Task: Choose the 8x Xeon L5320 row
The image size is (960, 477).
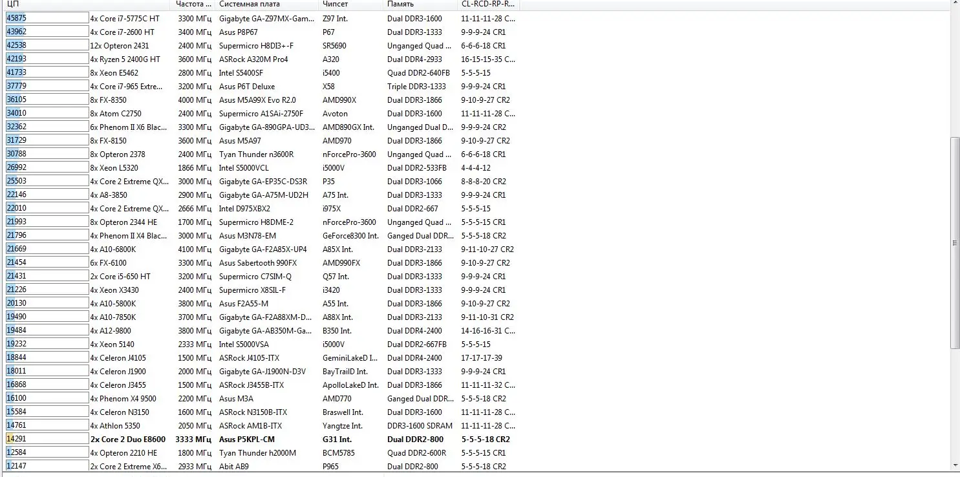Action: point(261,168)
